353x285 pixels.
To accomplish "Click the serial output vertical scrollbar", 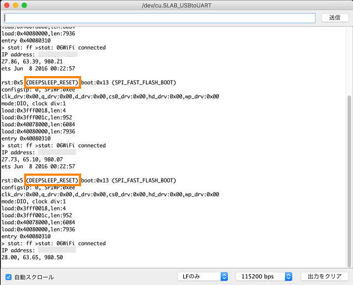I will [349, 181].
